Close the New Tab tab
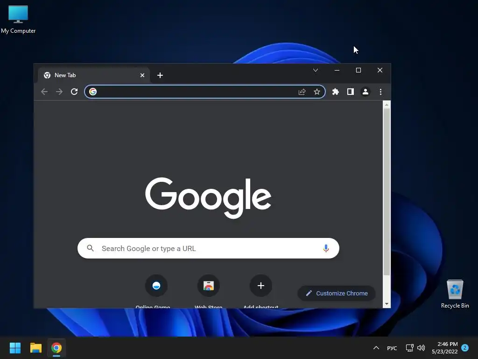Image resolution: width=478 pixels, height=359 pixels. [x=142, y=75]
